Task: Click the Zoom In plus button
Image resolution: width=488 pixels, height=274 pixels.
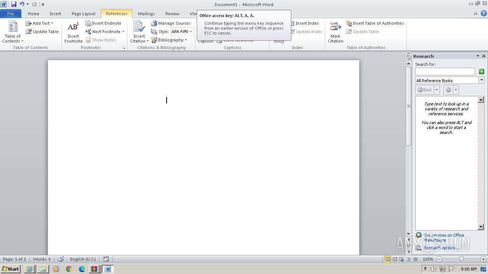Action: 483,259
